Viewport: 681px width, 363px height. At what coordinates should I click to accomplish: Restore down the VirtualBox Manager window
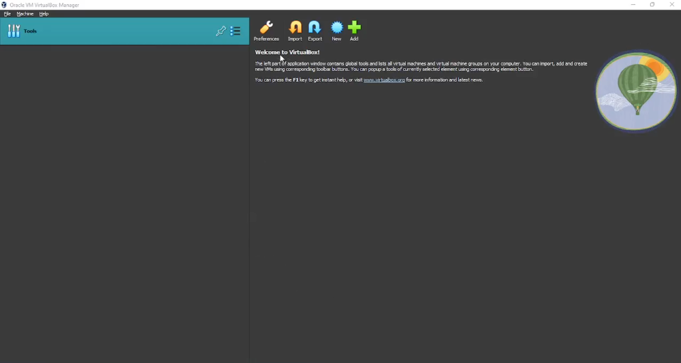pyautogui.click(x=652, y=5)
